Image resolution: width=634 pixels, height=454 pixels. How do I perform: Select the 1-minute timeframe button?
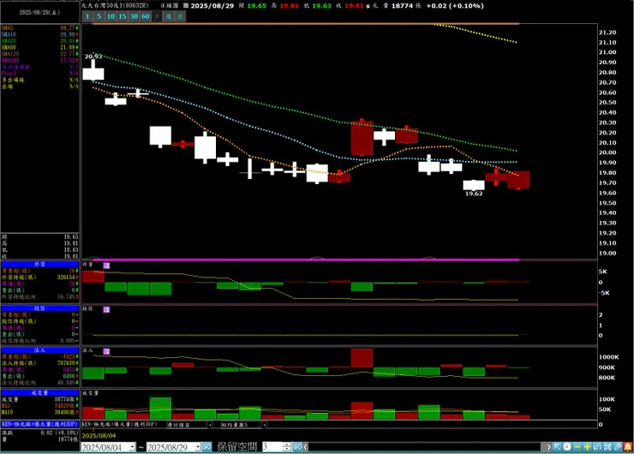(87, 16)
